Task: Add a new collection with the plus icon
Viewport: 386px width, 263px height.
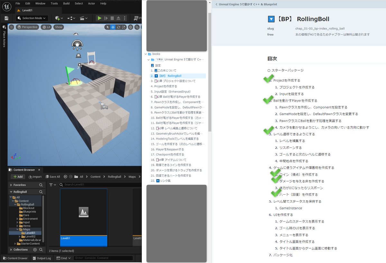Action: [35, 250]
